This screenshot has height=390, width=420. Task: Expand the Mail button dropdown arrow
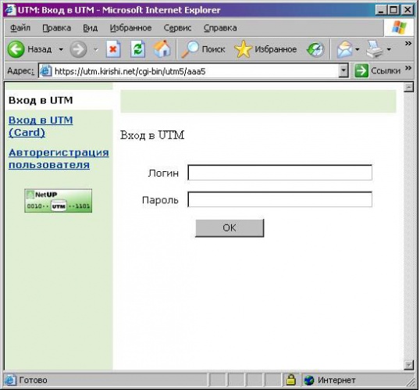pyautogui.click(x=357, y=49)
